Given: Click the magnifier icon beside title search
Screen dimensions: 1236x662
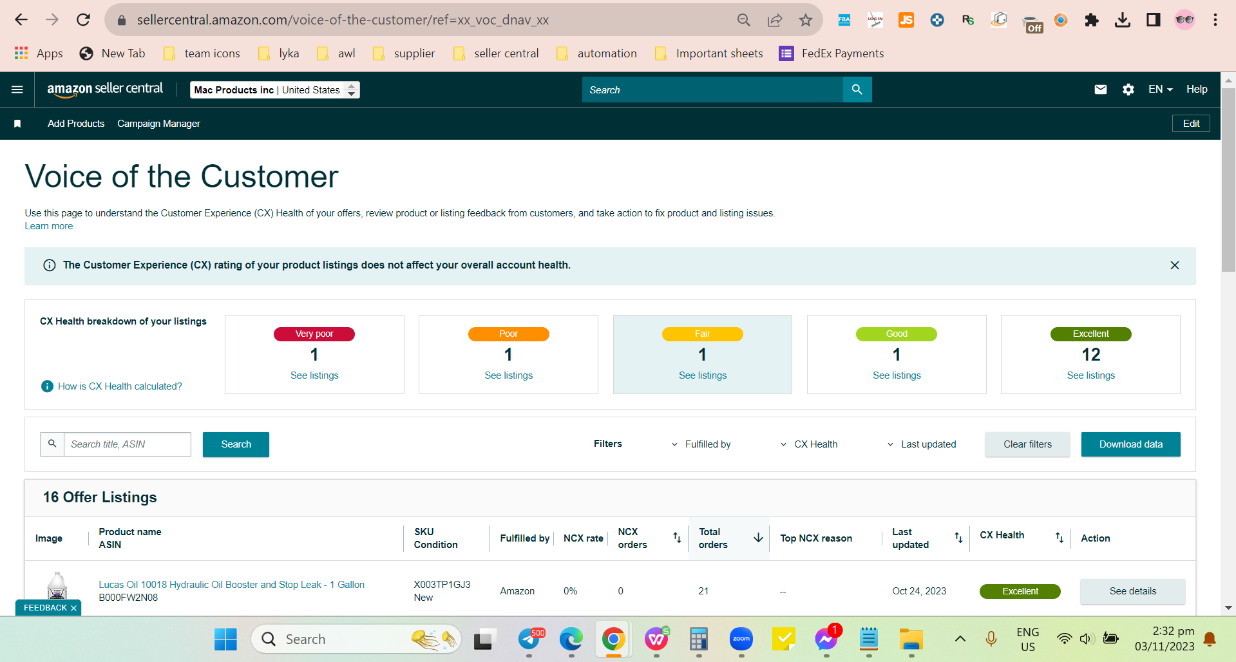Looking at the screenshot, I should pos(52,444).
